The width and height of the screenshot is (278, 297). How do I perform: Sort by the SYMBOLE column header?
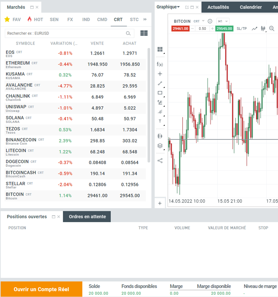pos(25,44)
